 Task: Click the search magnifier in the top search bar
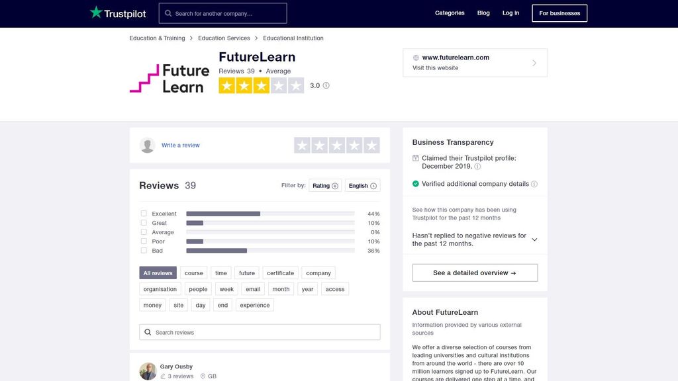(168, 13)
